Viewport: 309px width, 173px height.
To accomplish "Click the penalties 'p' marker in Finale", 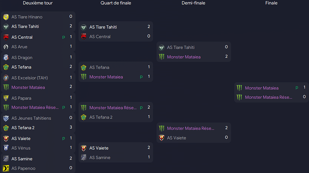I will [x=297, y=88].
